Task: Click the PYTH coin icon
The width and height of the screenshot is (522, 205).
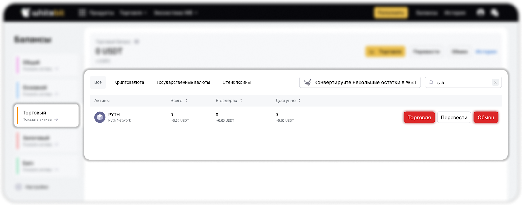Action: coord(100,117)
